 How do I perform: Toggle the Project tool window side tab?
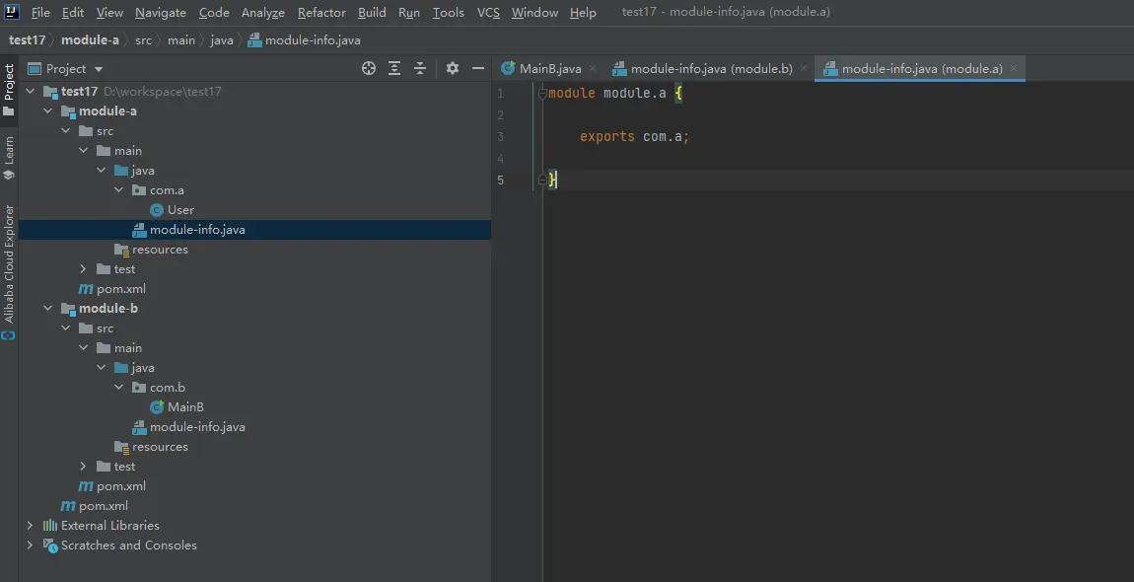(x=9, y=83)
